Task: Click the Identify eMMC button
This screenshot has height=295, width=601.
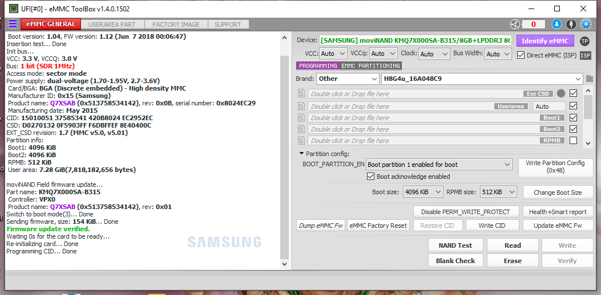Action: point(545,41)
